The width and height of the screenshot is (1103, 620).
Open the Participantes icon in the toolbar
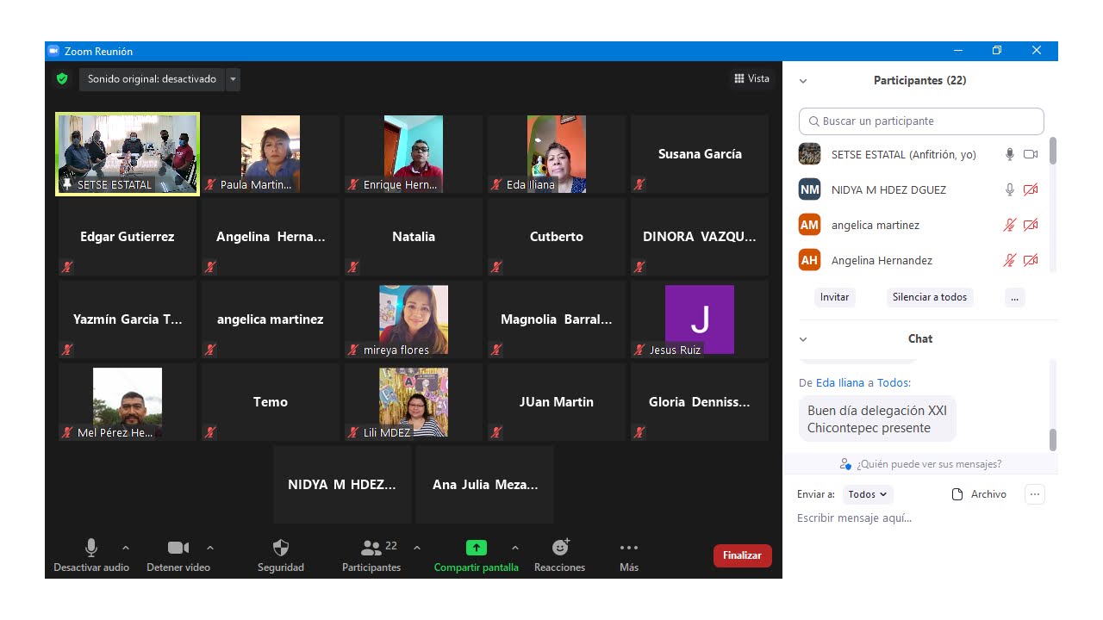(371, 548)
